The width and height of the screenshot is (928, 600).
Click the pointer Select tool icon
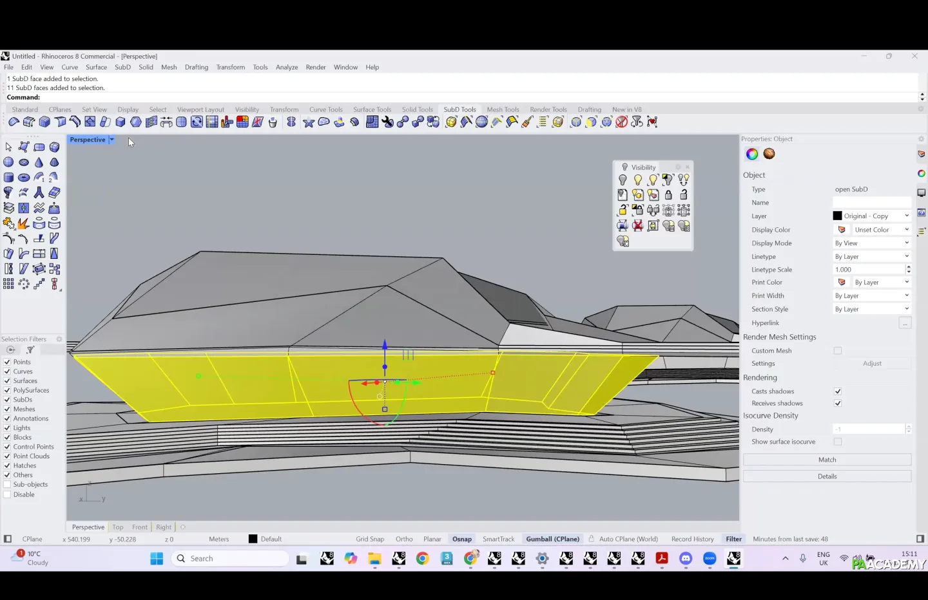click(x=8, y=147)
